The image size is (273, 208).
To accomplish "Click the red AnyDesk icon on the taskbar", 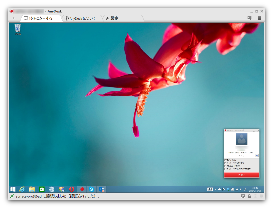I will (82, 189).
